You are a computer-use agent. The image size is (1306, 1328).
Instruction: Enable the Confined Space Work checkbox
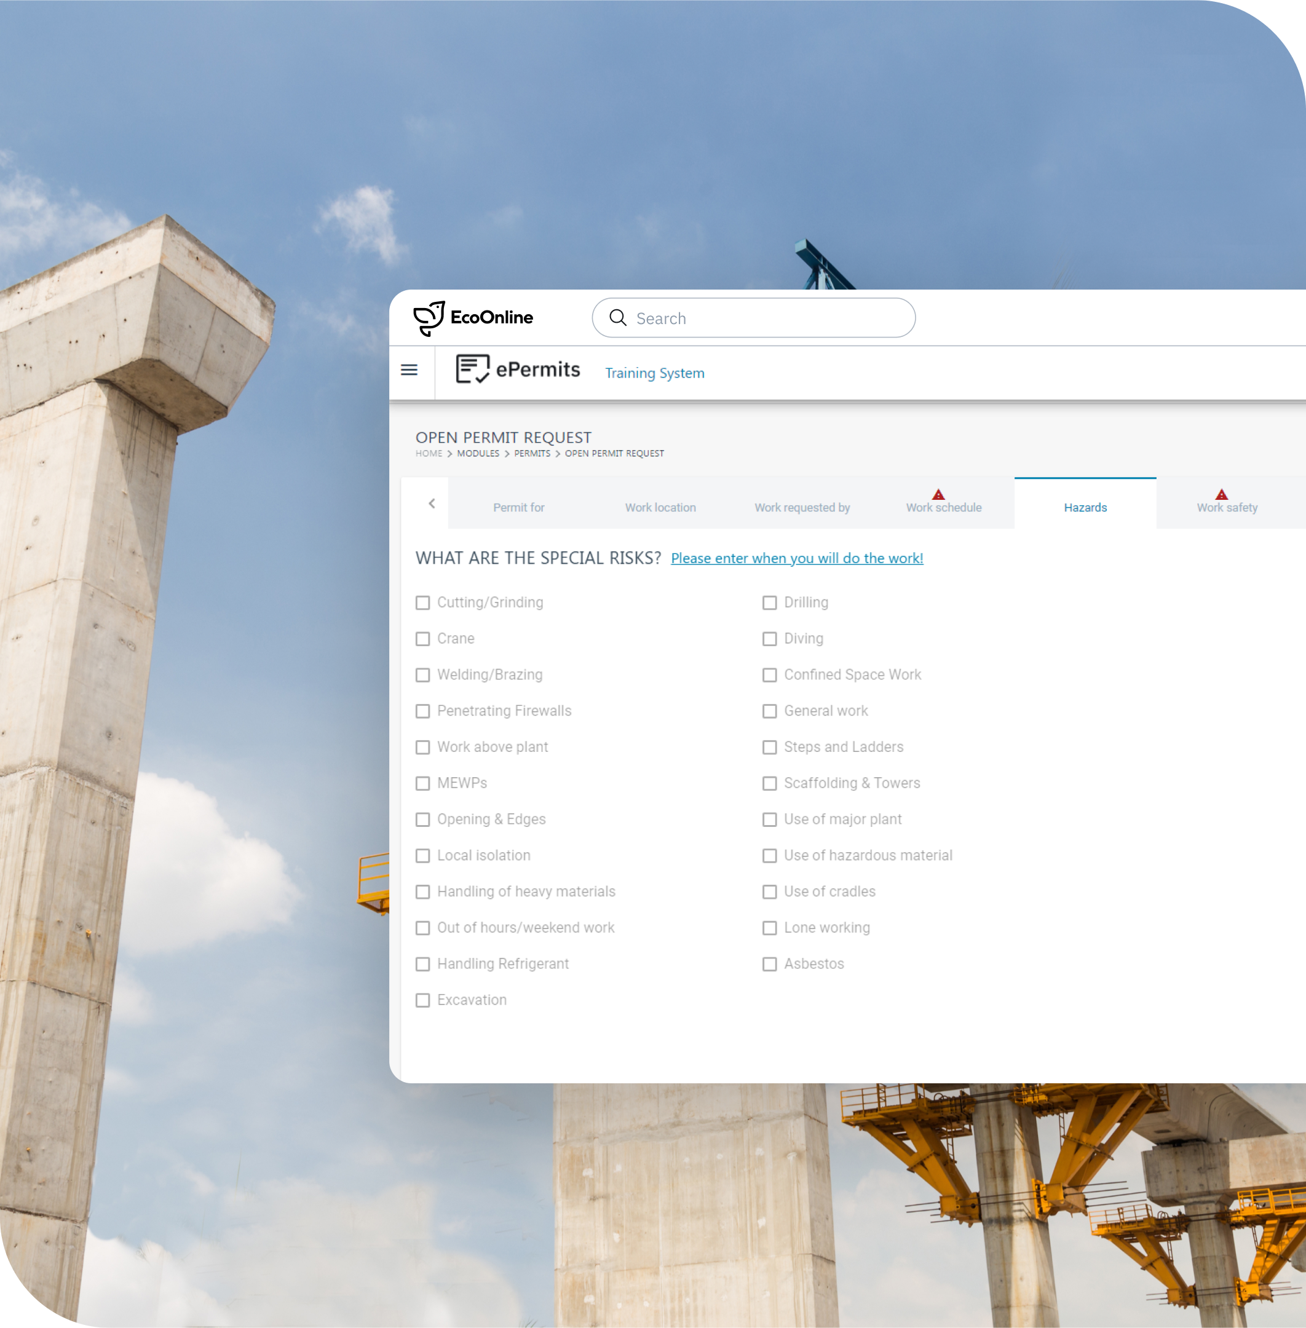click(x=770, y=675)
